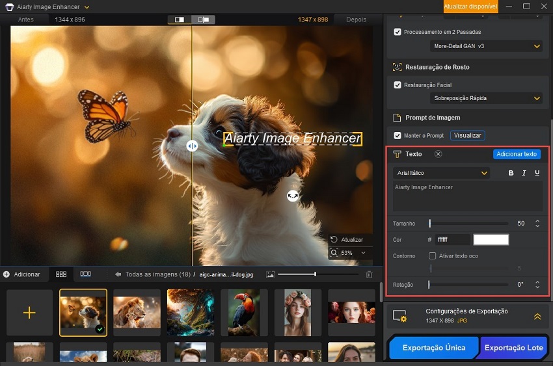Click the Visualizar button
Image resolution: width=553 pixels, height=366 pixels.
pos(468,135)
